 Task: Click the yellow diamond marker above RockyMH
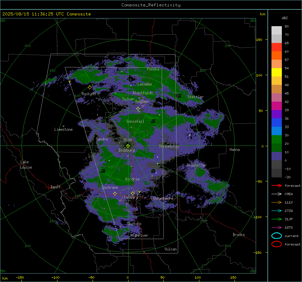click(x=90, y=88)
